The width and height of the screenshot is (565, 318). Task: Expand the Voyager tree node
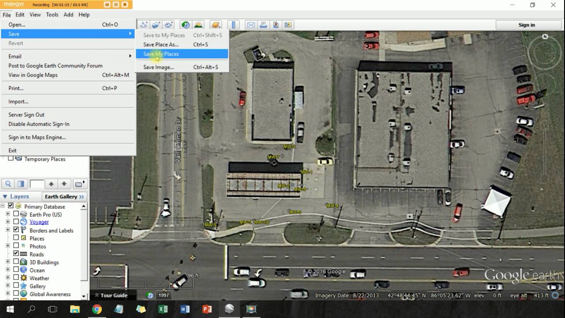pos(8,222)
